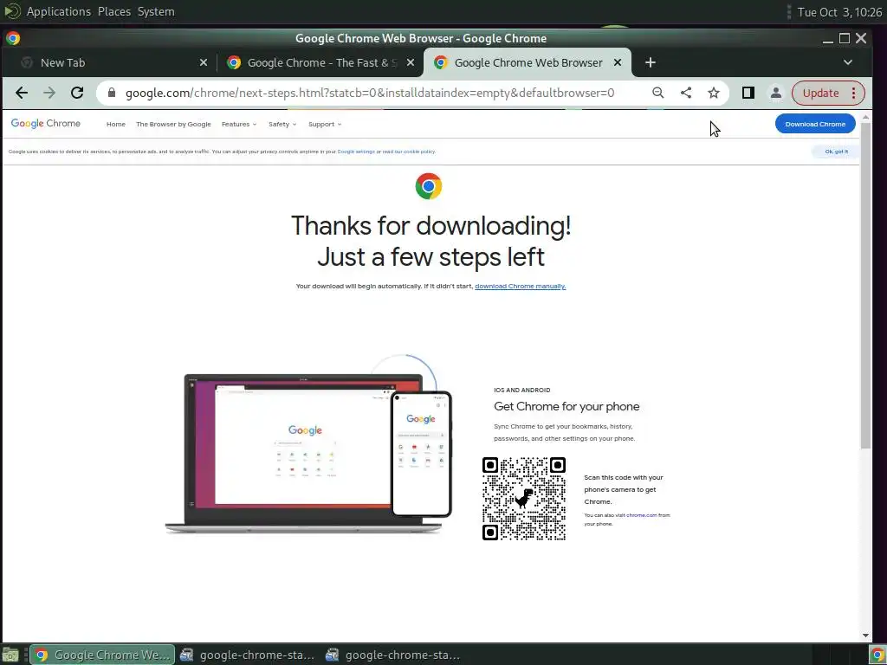Bookmark this tab with the star
Viewport: 887px width, 665px height.
[x=714, y=93]
